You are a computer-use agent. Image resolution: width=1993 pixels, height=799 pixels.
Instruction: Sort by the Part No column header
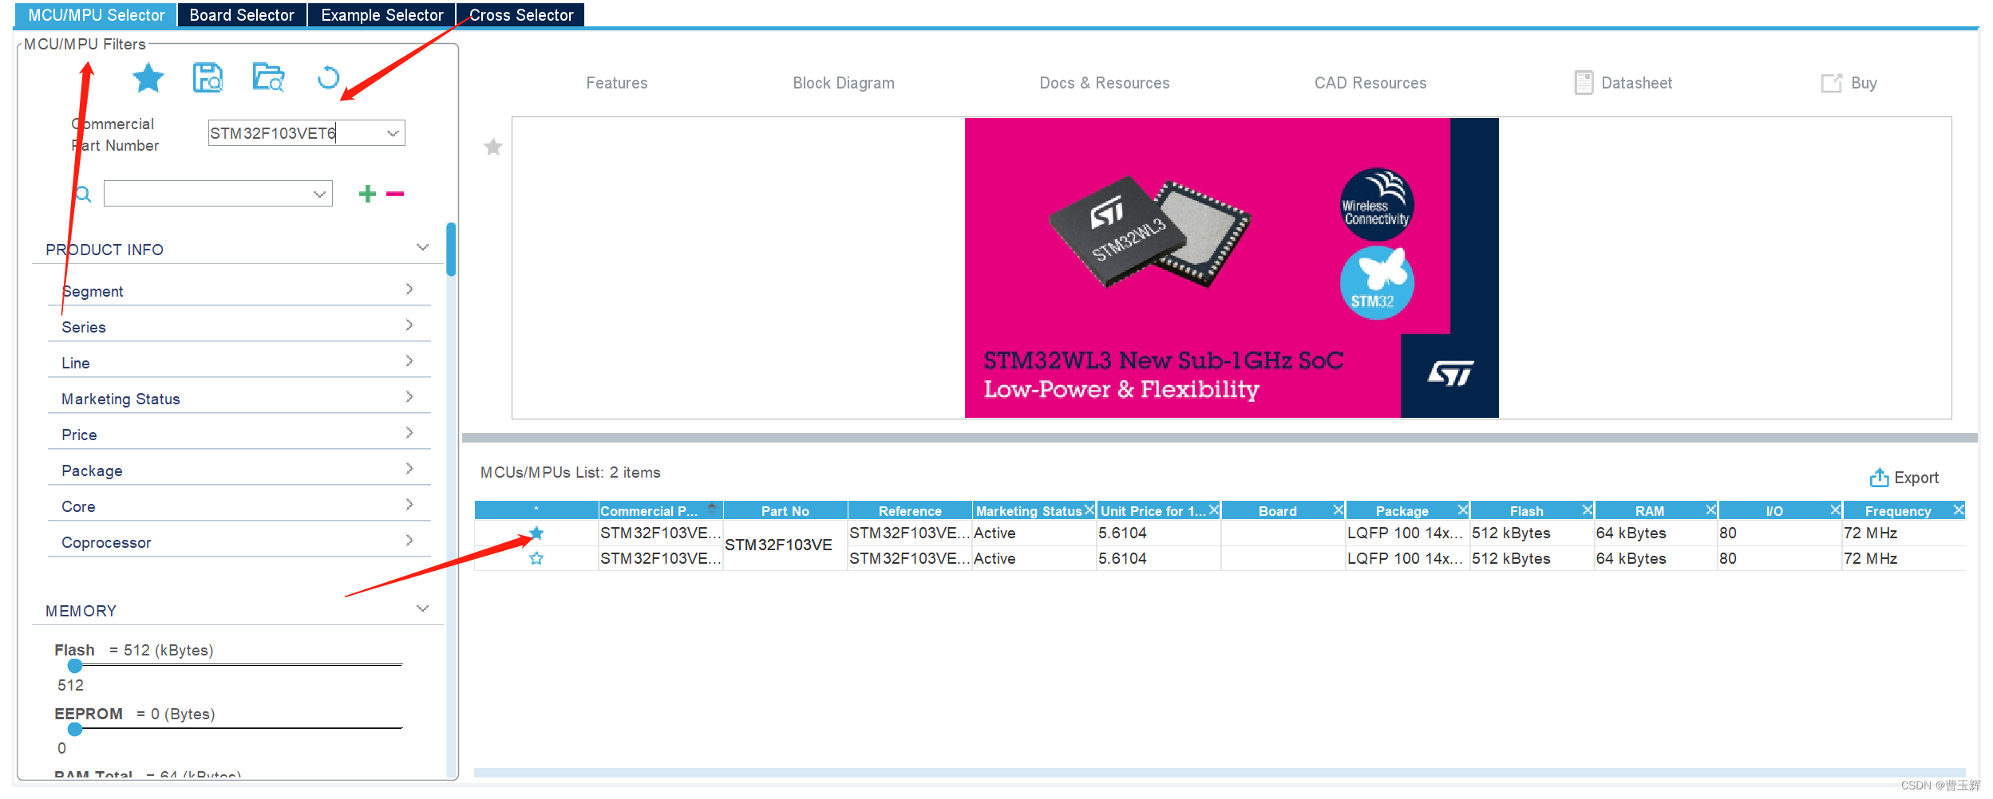tap(785, 511)
